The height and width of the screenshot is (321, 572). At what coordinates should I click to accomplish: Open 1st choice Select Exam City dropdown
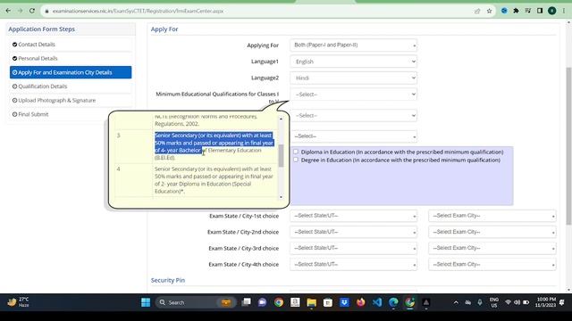[x=492, y=216]
